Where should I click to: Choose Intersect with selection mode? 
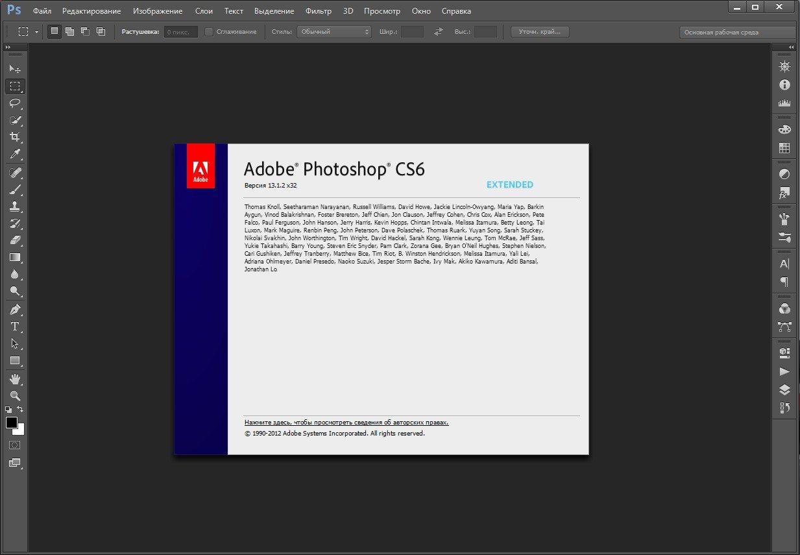point(100,31)
